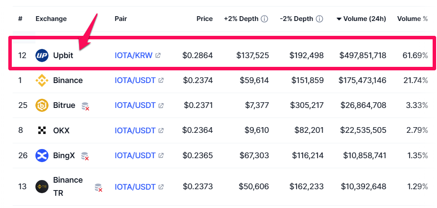Sort by the Exchange column header
The height and width of the screenshot is (208, 437).
(51, 19)
